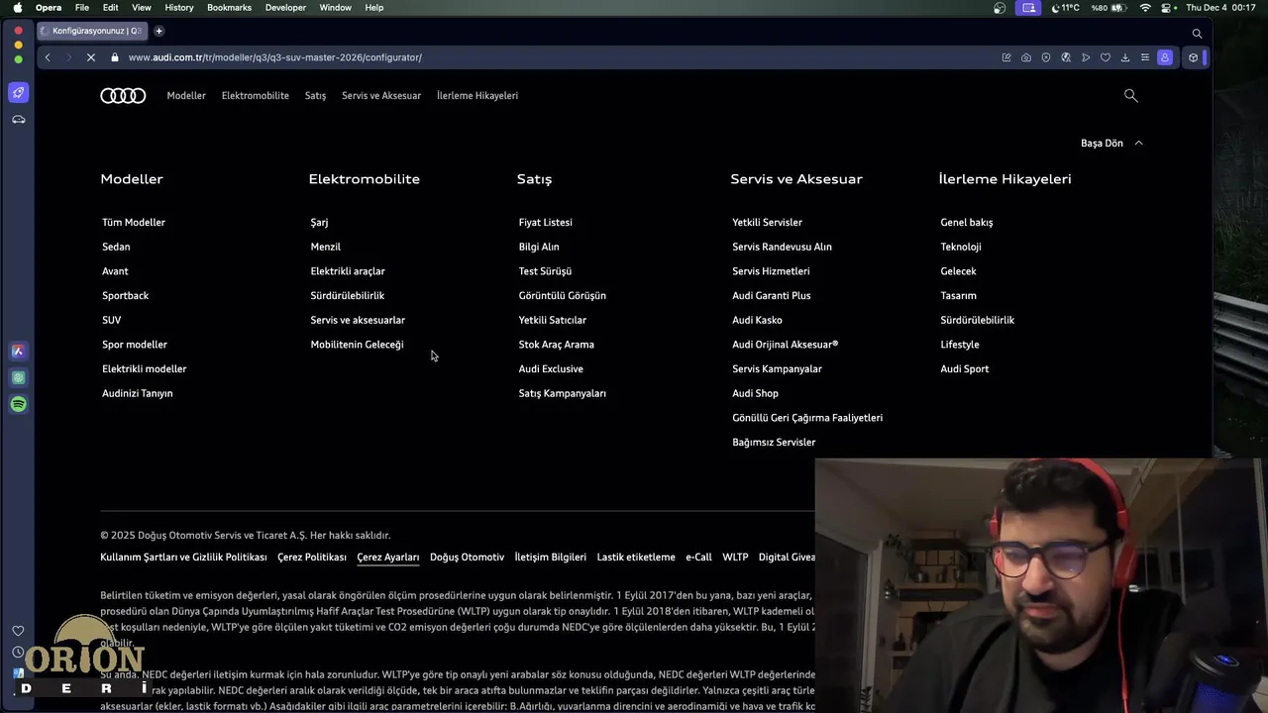
Task: Open the e-Call footer link
Action: point(698,558)
